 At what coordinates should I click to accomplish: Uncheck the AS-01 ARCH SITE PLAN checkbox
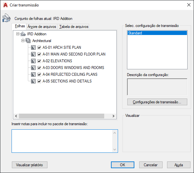coord(39,48)
